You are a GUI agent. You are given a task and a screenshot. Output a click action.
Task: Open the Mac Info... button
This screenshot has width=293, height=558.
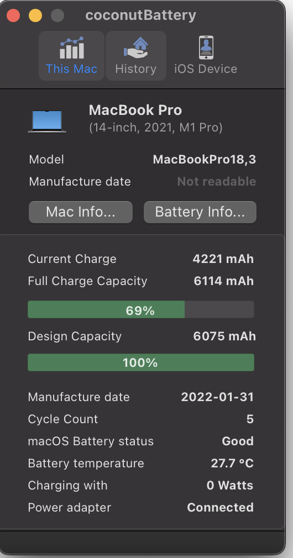[81, 212]
